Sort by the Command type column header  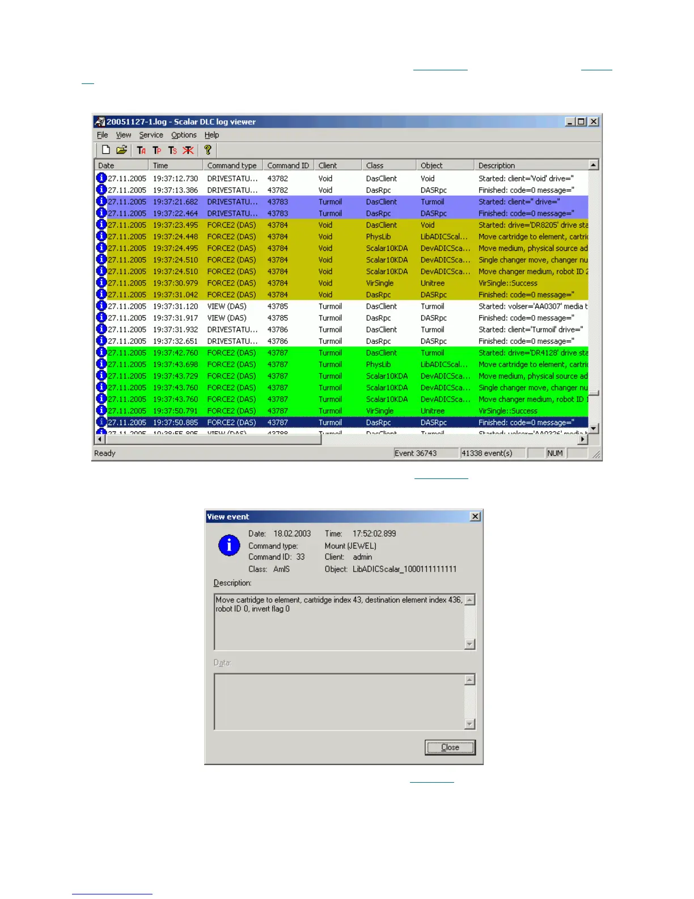(x=233, y=165)
